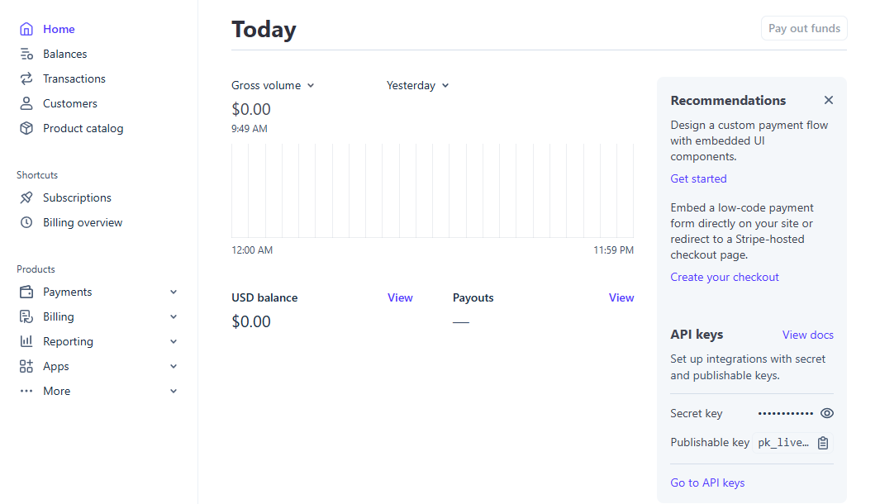Reveal the secret key with eye icon
Image resolution: width=880 pixels, height=504 pixels.
coord(826,413)
